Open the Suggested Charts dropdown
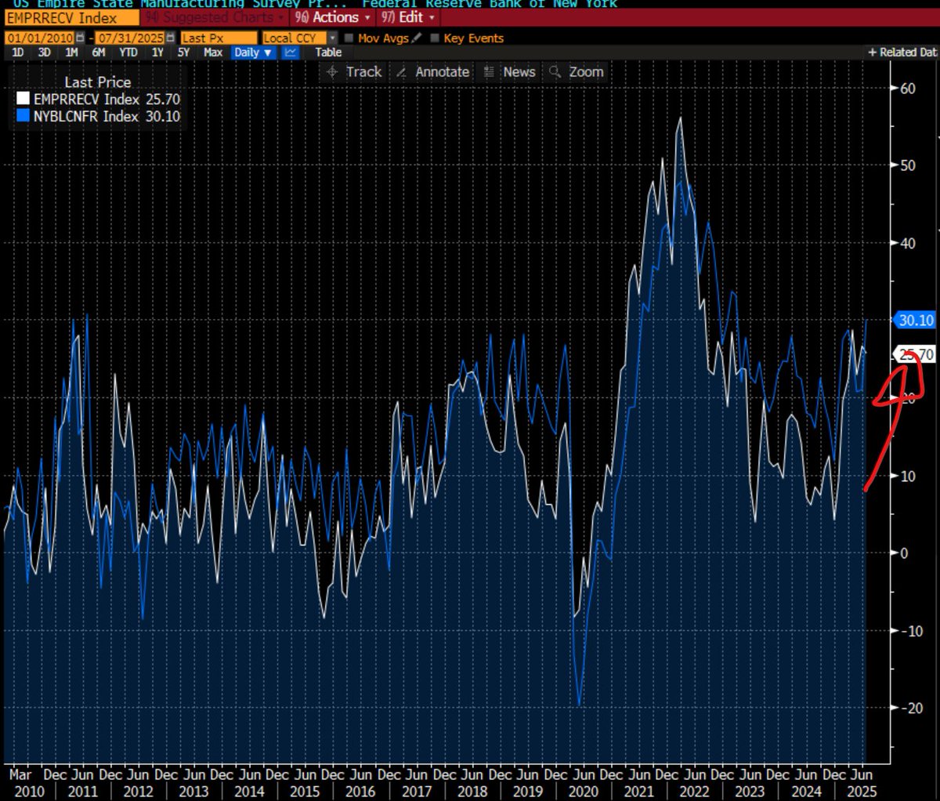This screenshot has width=940, height=801. (215, 17)
